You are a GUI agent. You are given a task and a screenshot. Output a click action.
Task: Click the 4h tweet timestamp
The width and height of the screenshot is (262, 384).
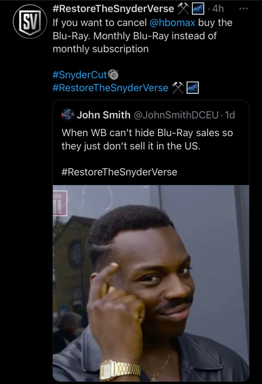point(218,9)
